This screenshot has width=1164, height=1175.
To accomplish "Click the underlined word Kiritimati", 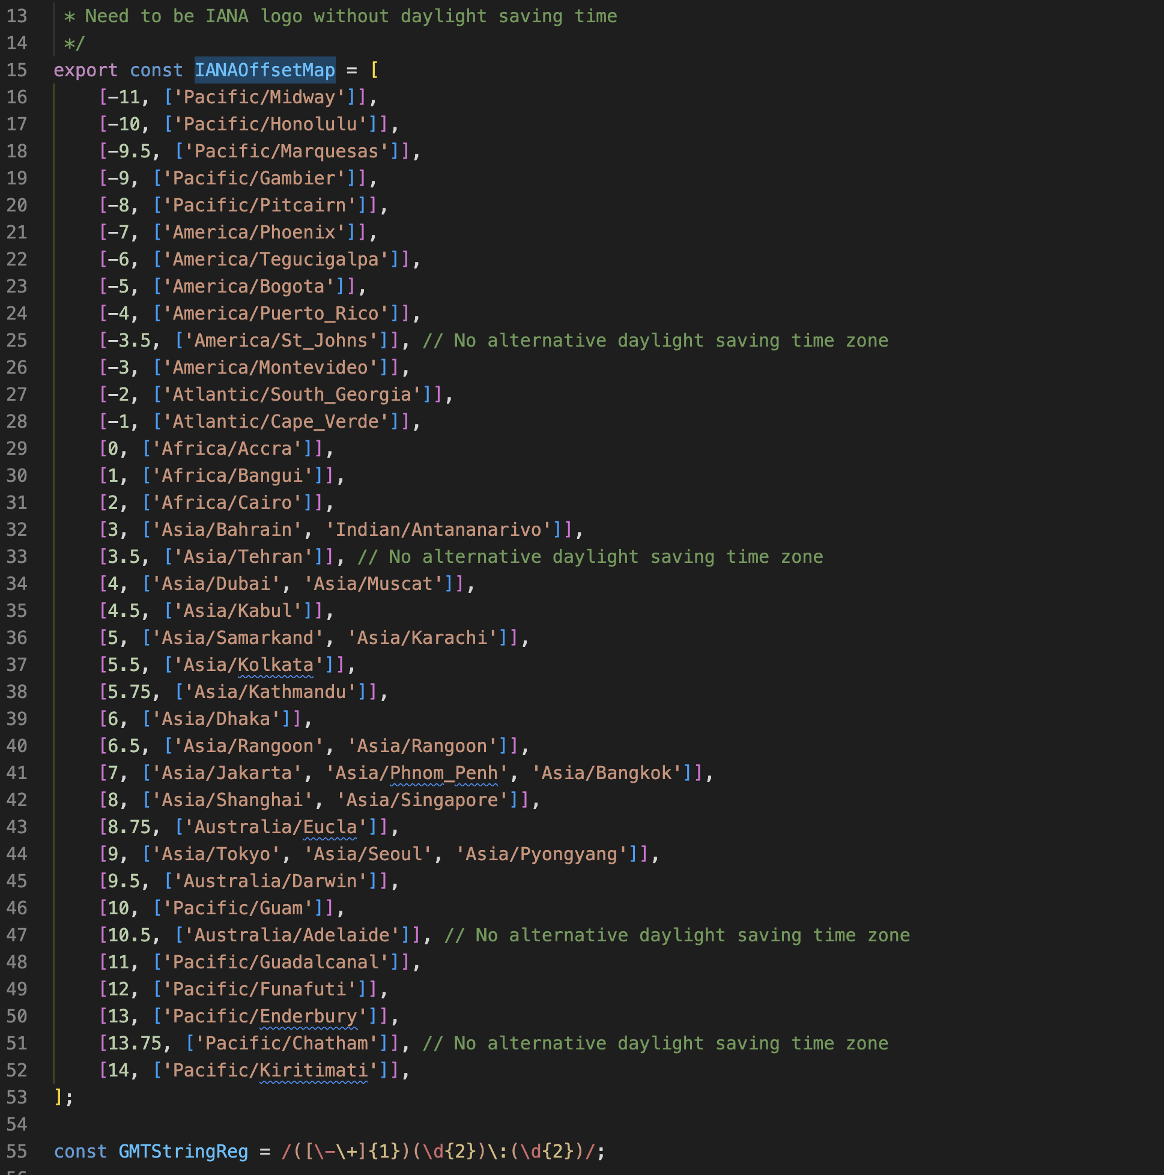I will pyautogui.click(x=314, y=1070).
